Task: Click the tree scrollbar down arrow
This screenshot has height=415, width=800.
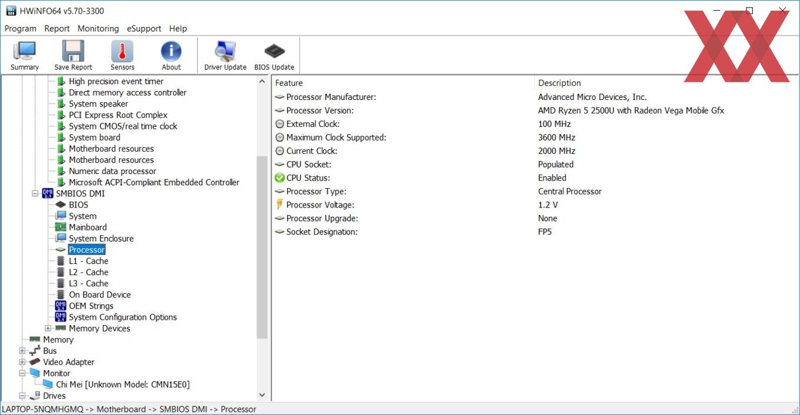Action: click(262, 396)
